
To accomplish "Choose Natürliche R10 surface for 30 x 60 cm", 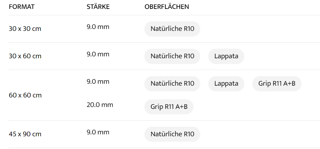I will [172, 57].
